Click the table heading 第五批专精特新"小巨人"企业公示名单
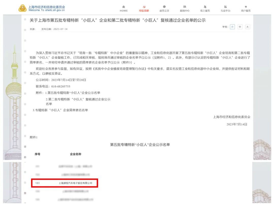 pos(140,145)
